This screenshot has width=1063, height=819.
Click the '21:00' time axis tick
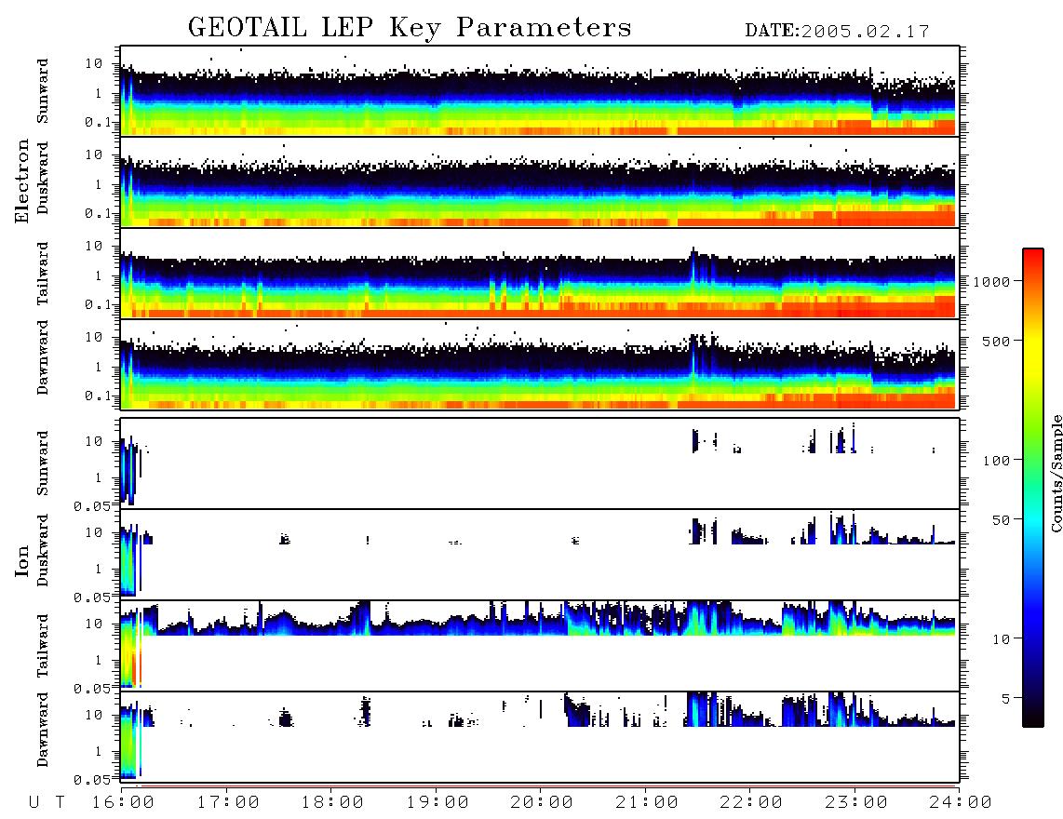coord(647,802)
